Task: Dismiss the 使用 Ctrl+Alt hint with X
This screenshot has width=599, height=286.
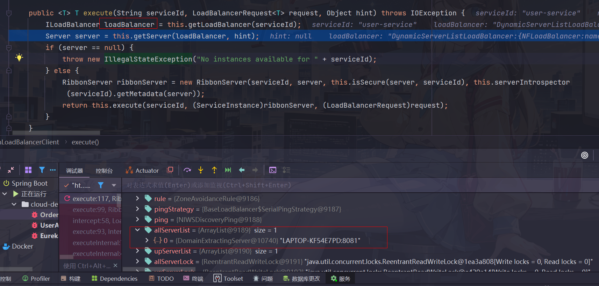Action: 116,266
